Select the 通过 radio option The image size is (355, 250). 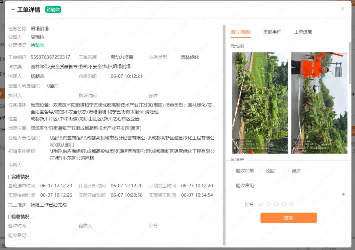286,171
